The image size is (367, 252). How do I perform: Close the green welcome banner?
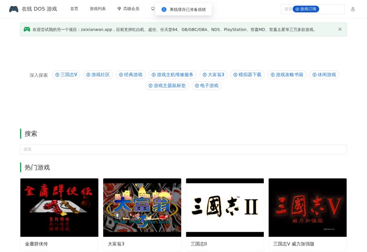pyautogui.click(x=340, y=29)
